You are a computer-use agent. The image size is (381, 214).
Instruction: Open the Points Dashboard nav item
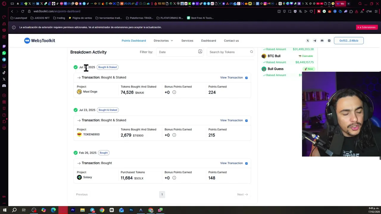point(134,41)
